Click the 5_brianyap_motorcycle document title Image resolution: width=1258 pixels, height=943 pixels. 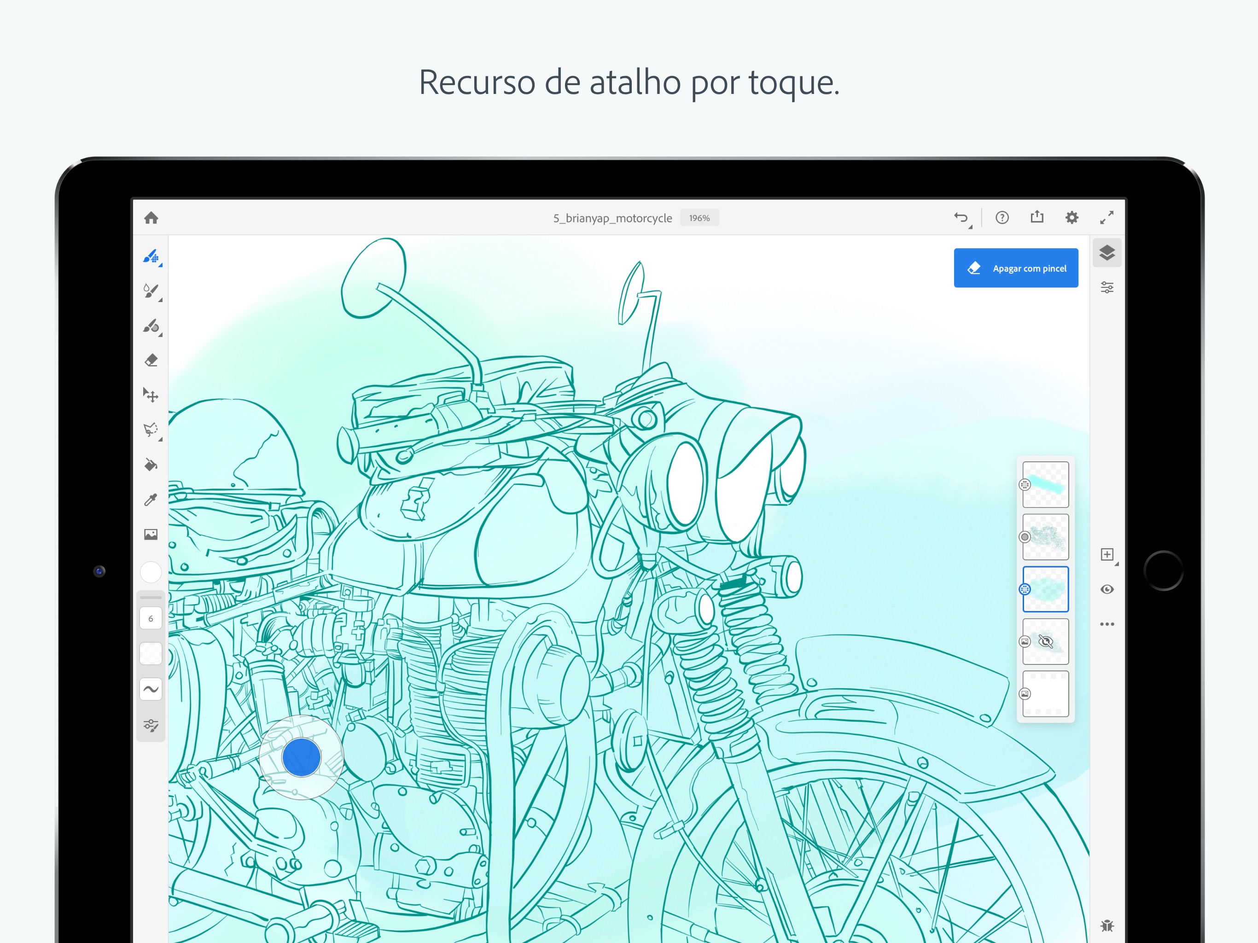(612, 218)
